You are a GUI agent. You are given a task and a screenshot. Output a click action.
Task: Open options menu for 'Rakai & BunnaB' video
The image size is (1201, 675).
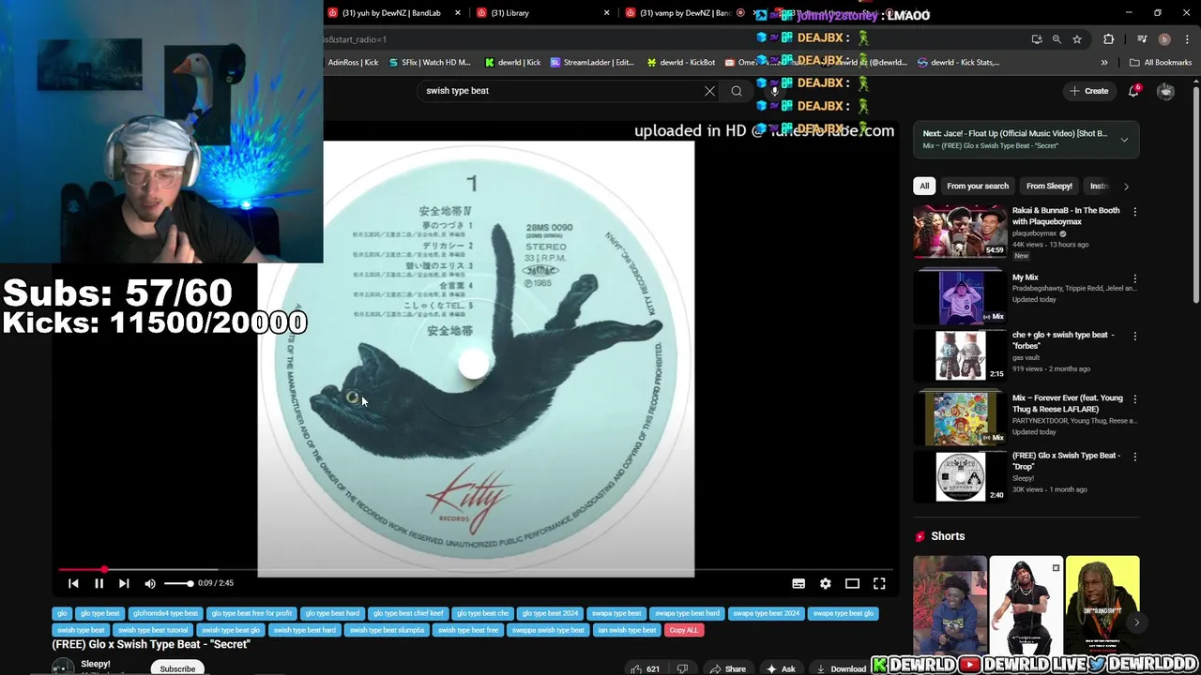coord(1134,212)
